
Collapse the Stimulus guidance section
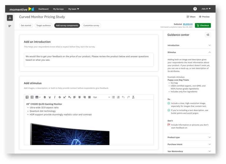(189, 52)
